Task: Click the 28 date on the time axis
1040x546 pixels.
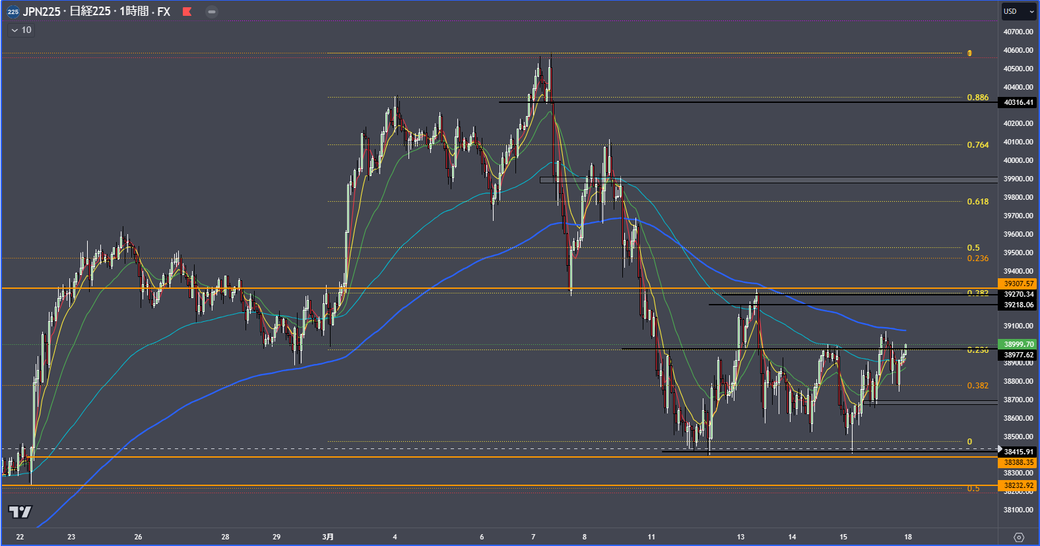Action: pyautogui.click(x=225, y=537)
